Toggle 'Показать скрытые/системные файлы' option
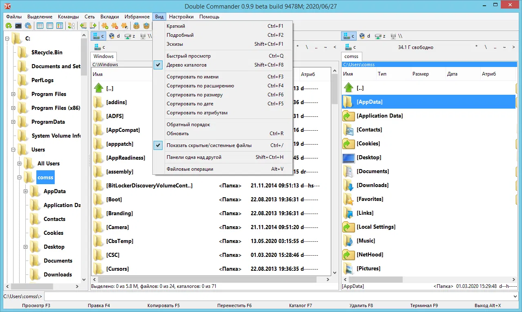 pyautogui.click(x=223, y=145)
